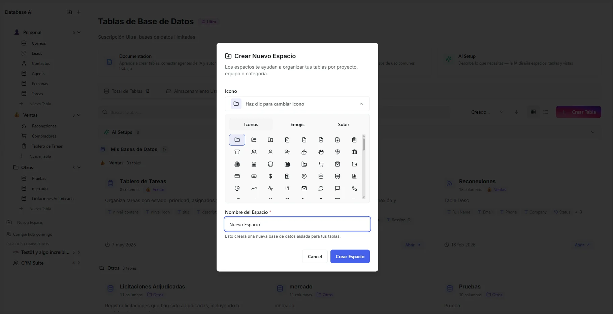This screenshot has height=314, width=613.
Task: Click the Crear Espacio button
Action: [350, 257]
